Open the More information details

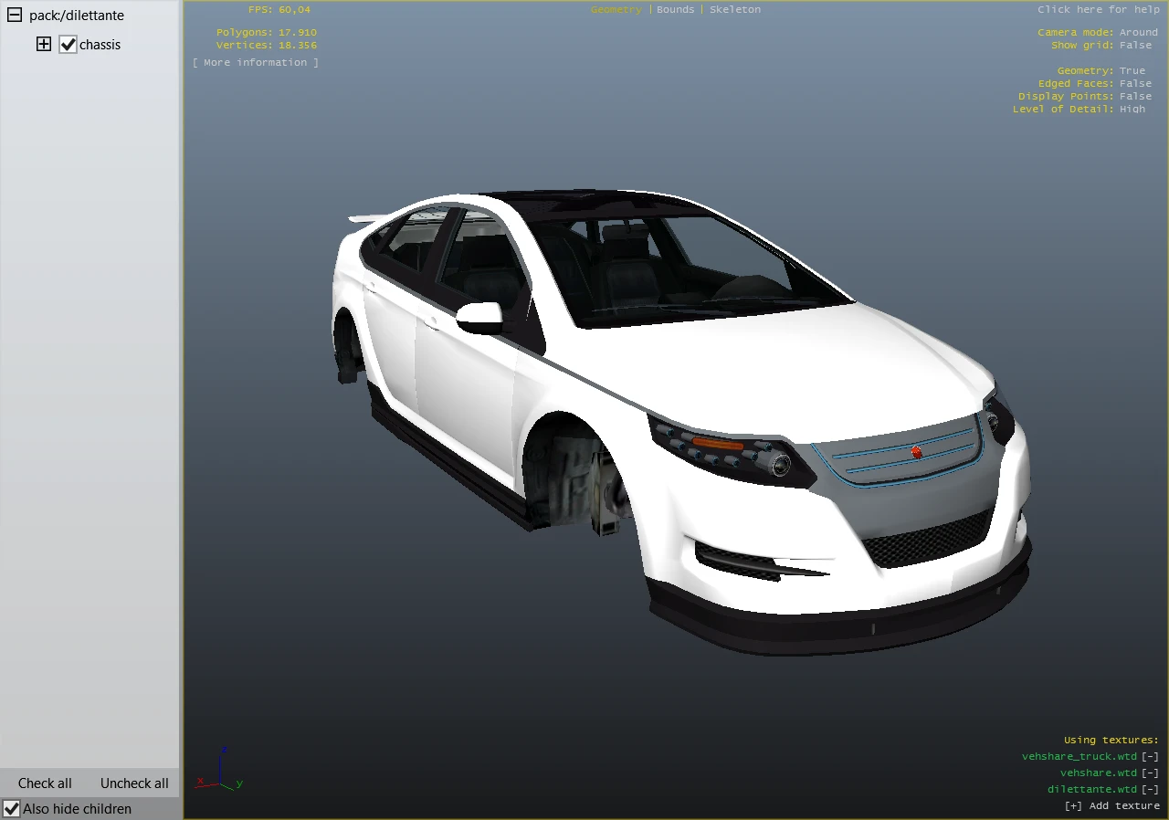pos(256,62)
